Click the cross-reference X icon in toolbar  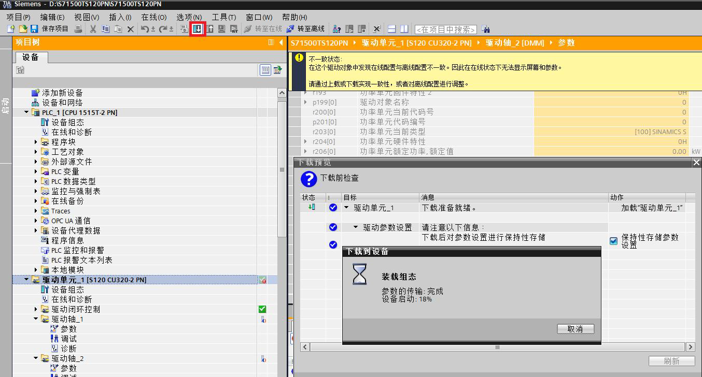[x=377, y=29]
